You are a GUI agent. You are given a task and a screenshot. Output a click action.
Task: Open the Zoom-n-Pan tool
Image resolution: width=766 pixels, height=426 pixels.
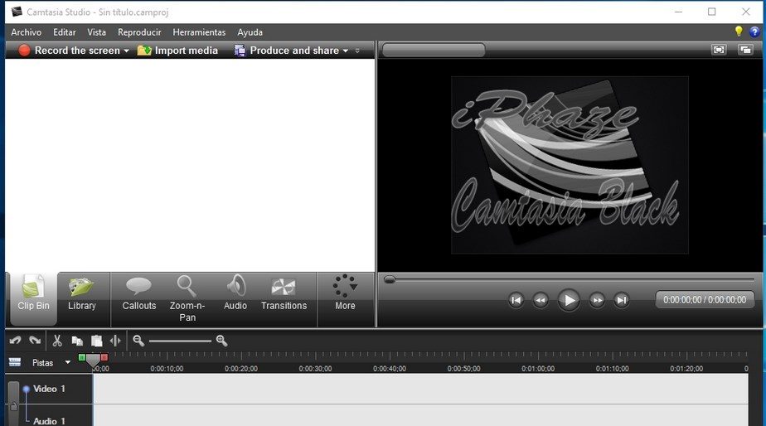point(187,299)
